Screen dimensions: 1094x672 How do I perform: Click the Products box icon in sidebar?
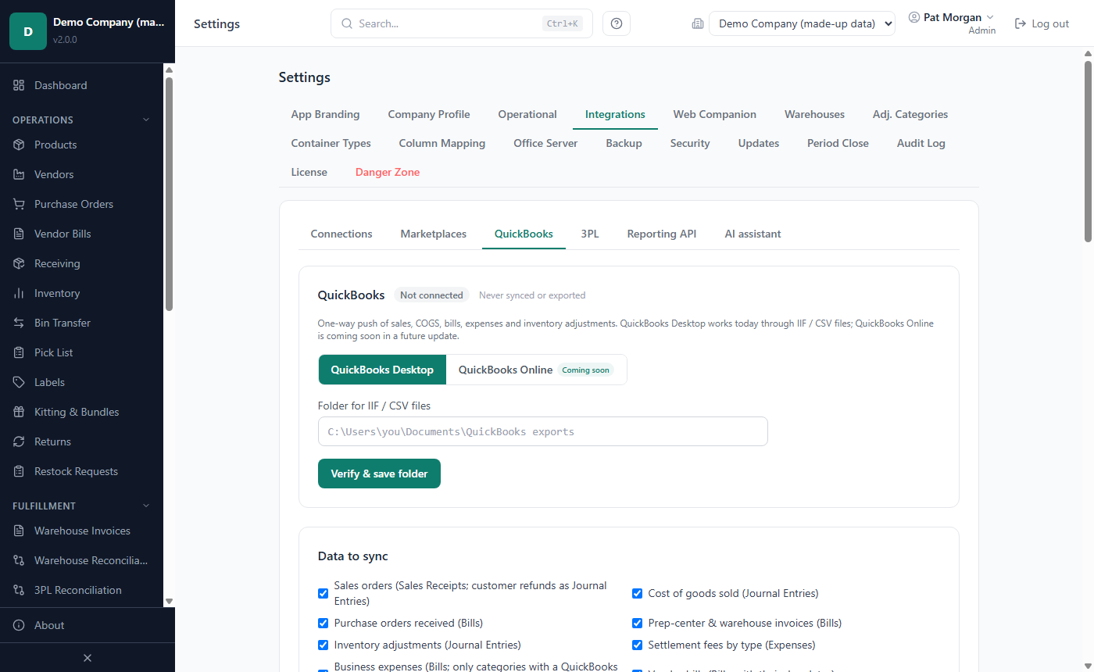(19, 145)
